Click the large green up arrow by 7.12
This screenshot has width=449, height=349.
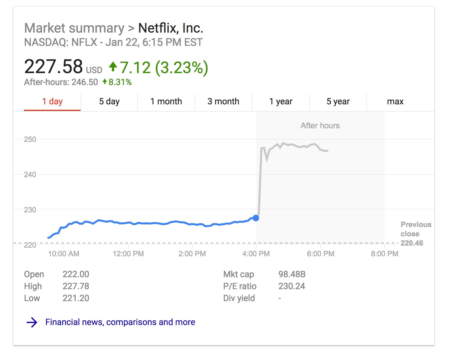click(113, 66)
